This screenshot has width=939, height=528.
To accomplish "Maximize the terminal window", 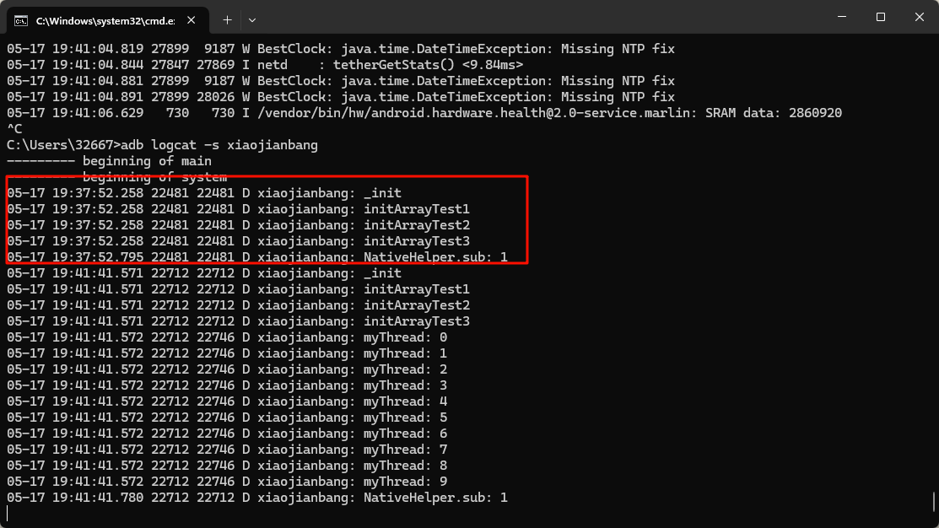I will click(x=881, y=17).
